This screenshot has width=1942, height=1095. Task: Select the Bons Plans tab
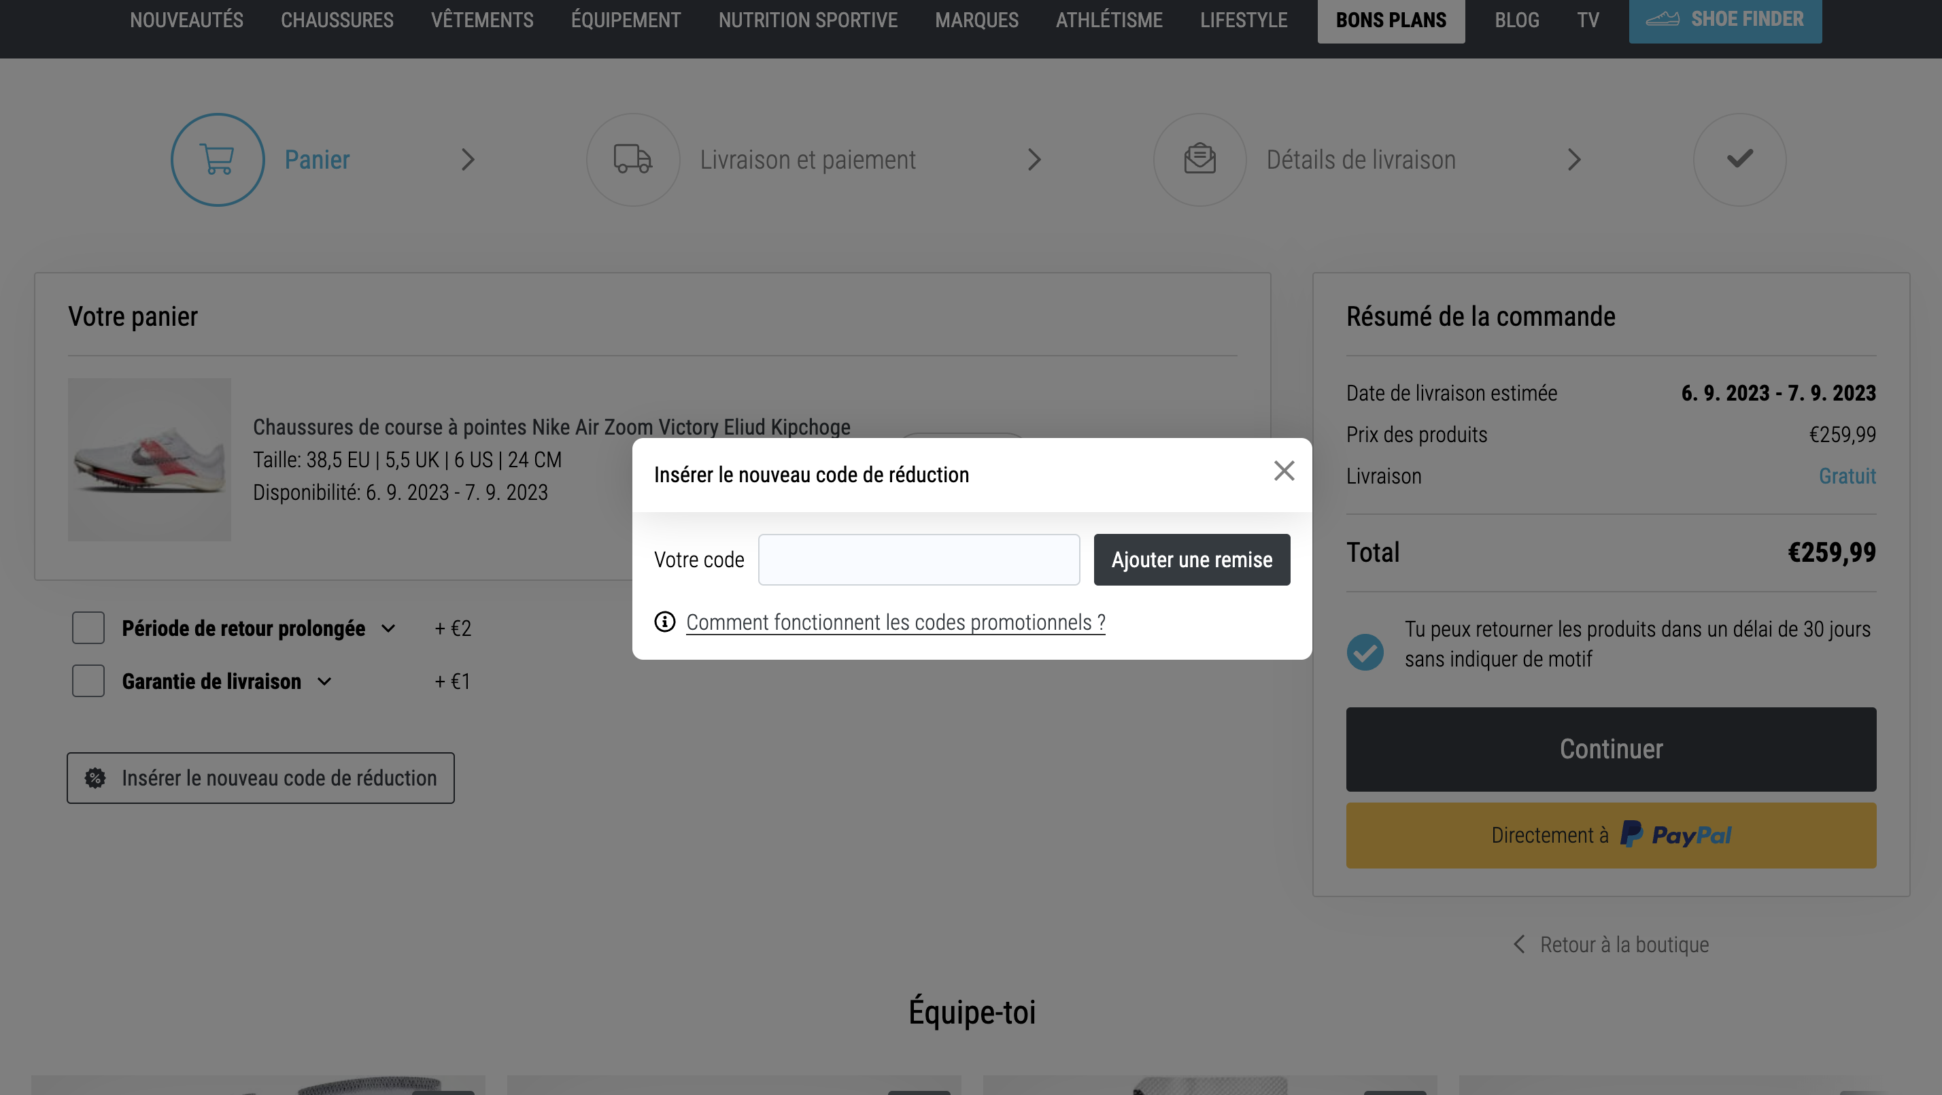pyautogui.click(x=1391, y=20)
